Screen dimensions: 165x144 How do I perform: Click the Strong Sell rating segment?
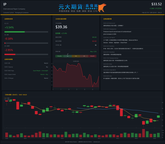92,56
